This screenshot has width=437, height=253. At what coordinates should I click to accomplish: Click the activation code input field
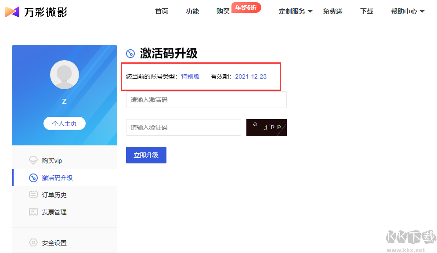pos(206,100)
